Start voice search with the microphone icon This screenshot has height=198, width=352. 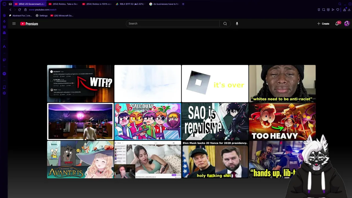[237, 24]
